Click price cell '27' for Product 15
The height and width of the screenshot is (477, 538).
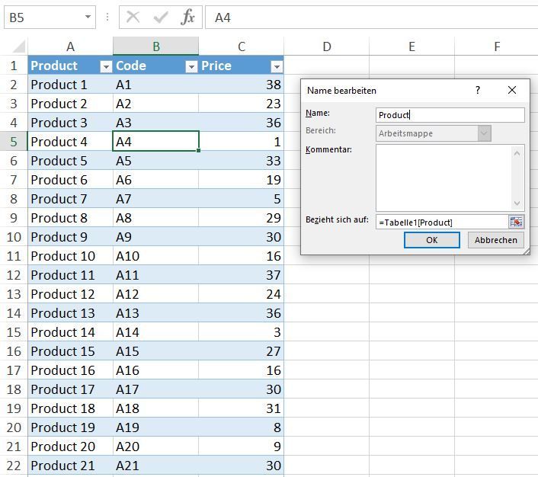point(242,351)
